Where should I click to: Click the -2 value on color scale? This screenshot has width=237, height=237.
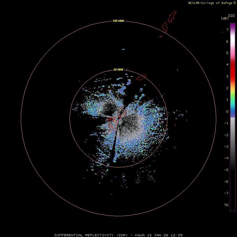point(226,135)
